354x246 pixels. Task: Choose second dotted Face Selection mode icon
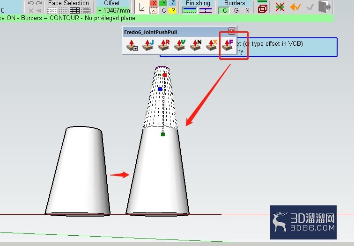click(x=63, y=11)
